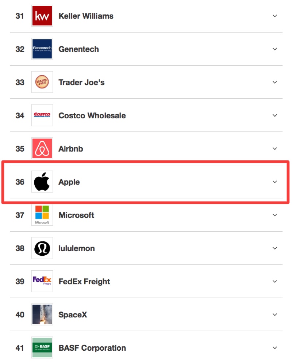
Task: Expand the Keller Williams row chevron
Action: point(275,16)
